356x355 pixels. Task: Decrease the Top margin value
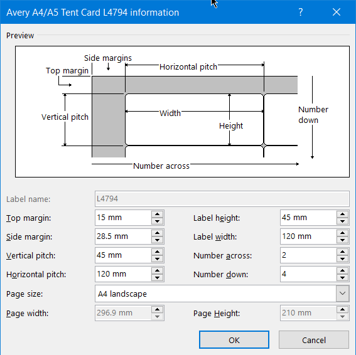click(x=158, y=221)
